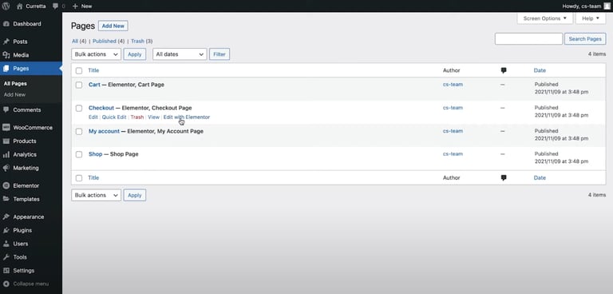Switch to the Trash (3) view
Image resolution: width=613 pixels, height=294 pixels.
click(x=141, y=41)
